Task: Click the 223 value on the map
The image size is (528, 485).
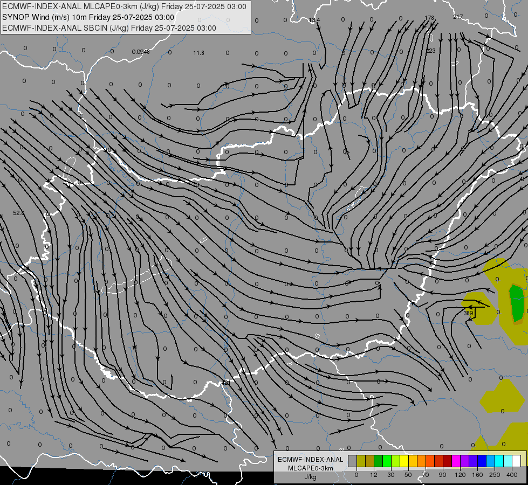Action: (431, 51)
